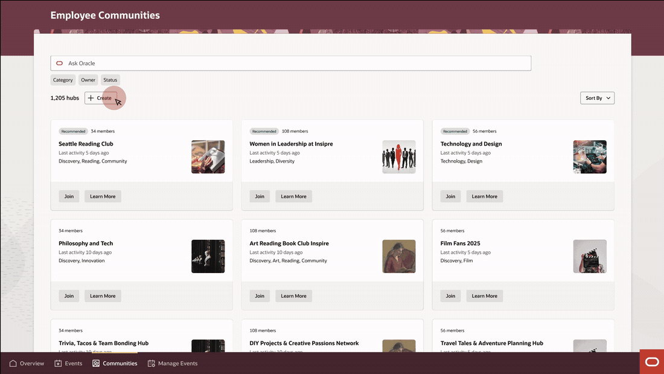Click the Create hub button
This screenshot has width=664, height=374.
(x=101, y=98)
